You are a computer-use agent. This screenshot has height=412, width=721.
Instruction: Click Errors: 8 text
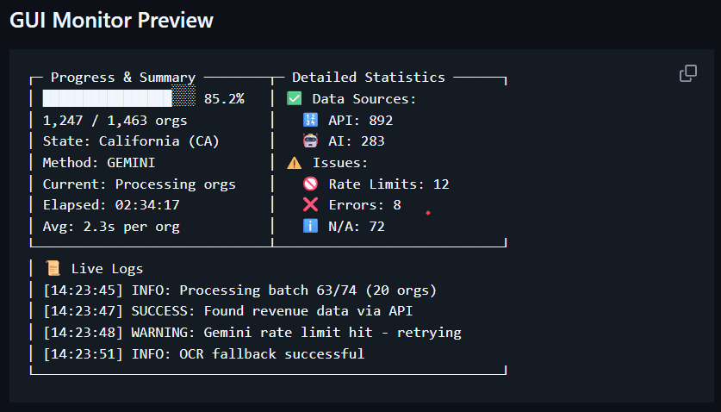pos(364,205)
